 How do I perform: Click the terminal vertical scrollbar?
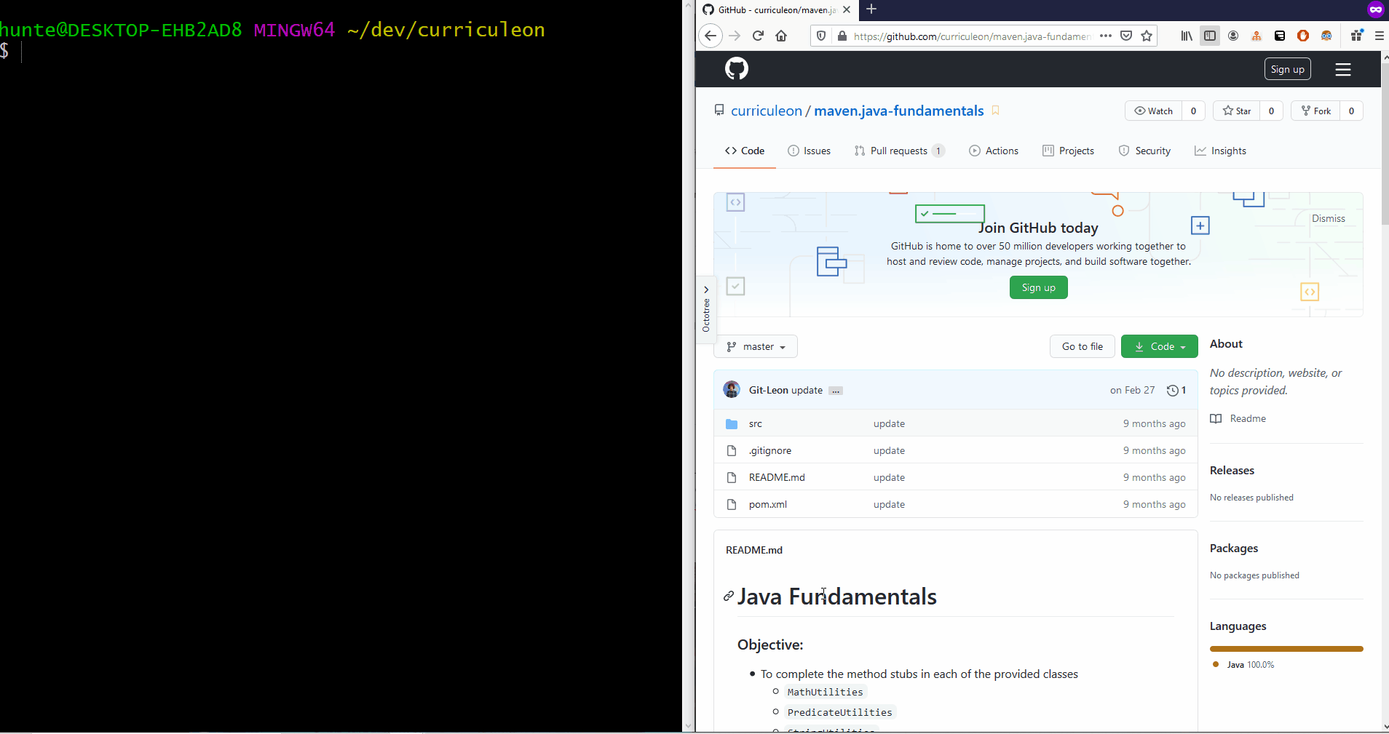pos(689,367)
